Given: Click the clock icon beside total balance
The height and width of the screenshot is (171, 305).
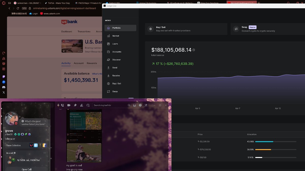Looking at the screenshot, I should click(x=194, y=50).
